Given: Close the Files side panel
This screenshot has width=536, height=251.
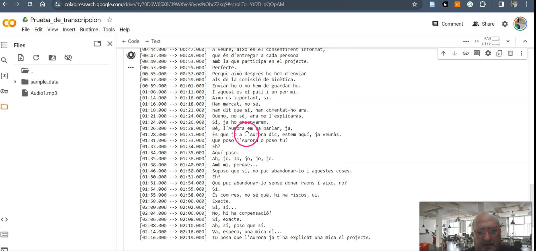Looking at the screenshot, I should point(110,44).
